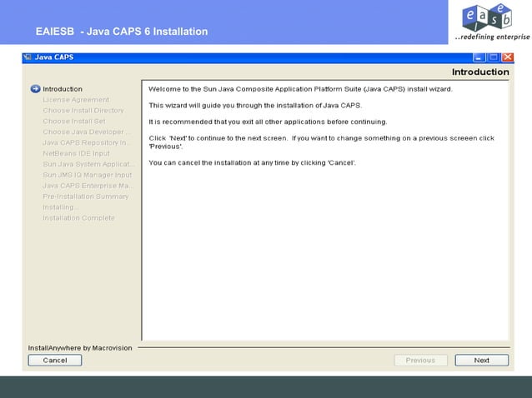Viewport: 532px width, 398px height.
Task: Select the Java CAPS Repository step
Action: point(85,142)
